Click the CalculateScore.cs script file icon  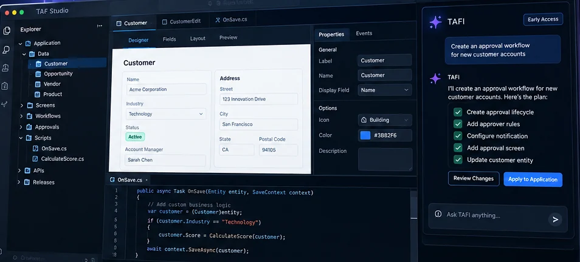(x=35, y=159)
